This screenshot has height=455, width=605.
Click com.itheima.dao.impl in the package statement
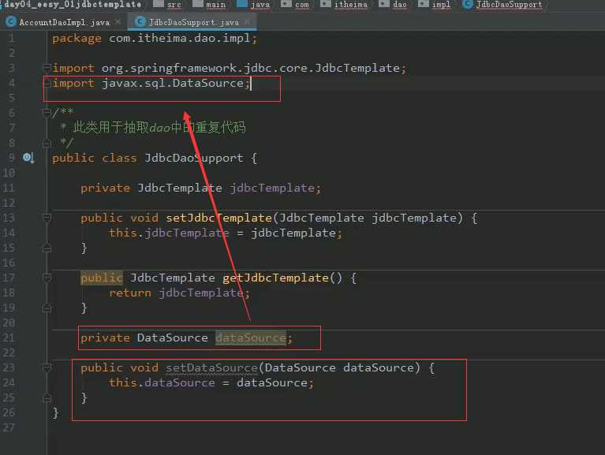(180, 38)
